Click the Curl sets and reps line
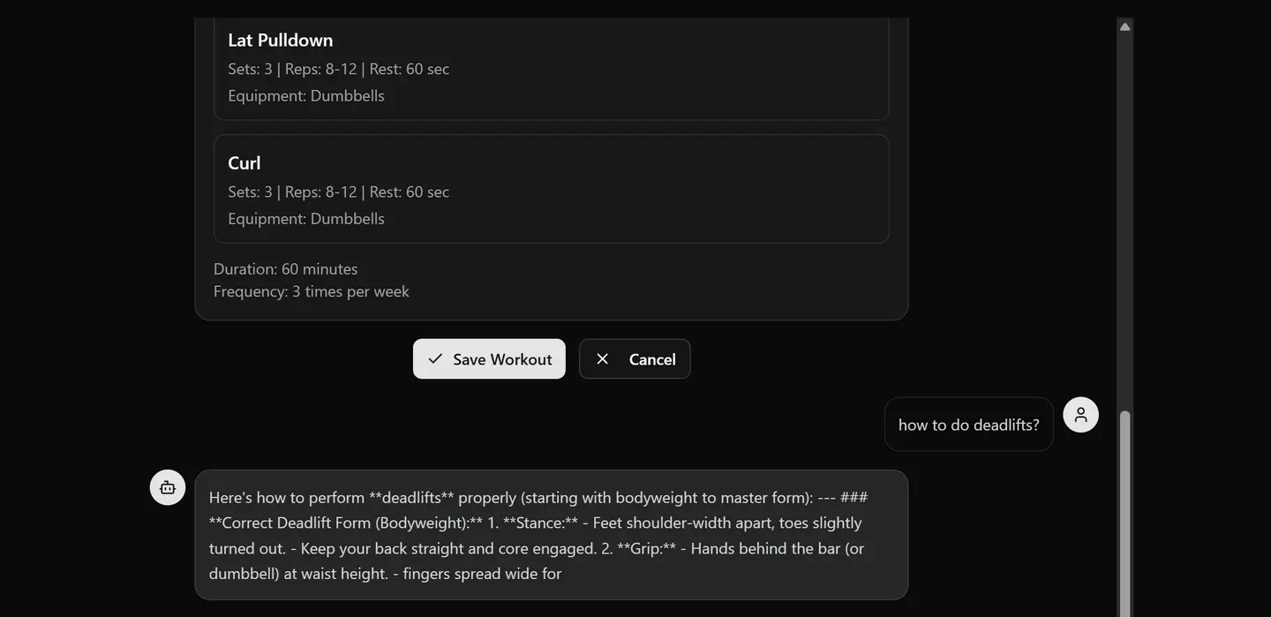 tap(338, 192)
